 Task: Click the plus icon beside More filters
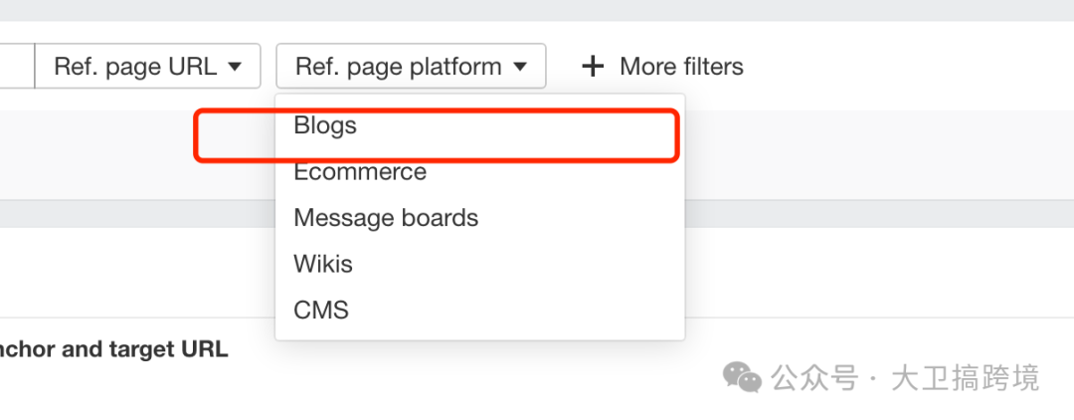point(593,67)
